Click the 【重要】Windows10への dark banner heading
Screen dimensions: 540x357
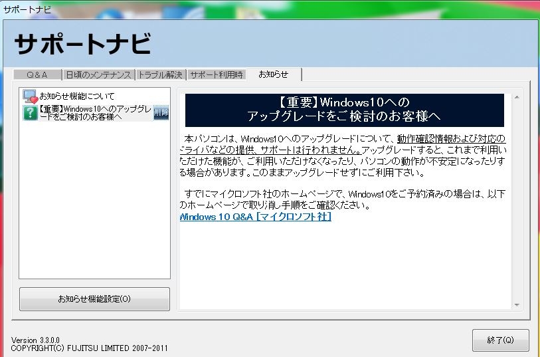tap(344, 110)
